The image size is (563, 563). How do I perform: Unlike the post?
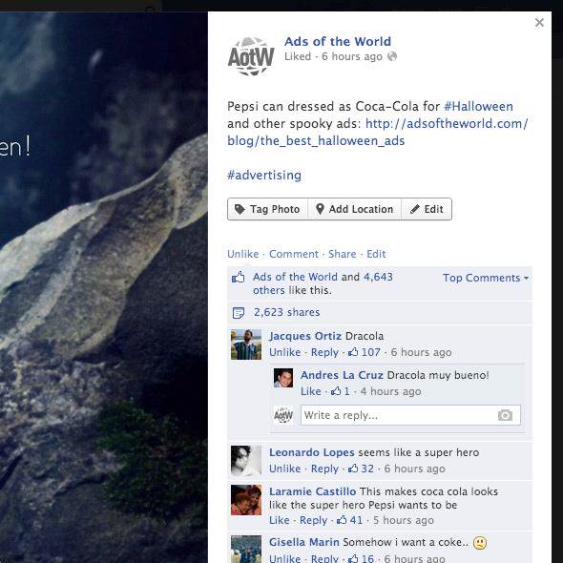click(x=242, y=254)
